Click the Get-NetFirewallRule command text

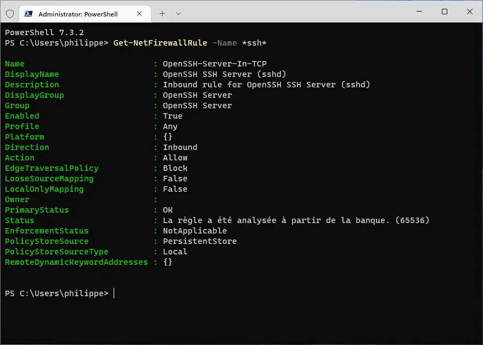click(x=160, y=43)
